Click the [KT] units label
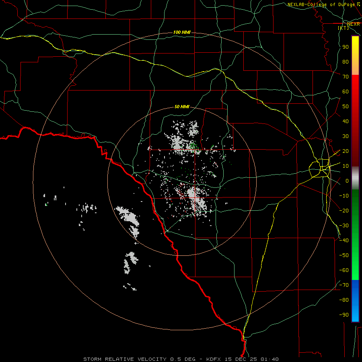362x362 pixels. 343,28
